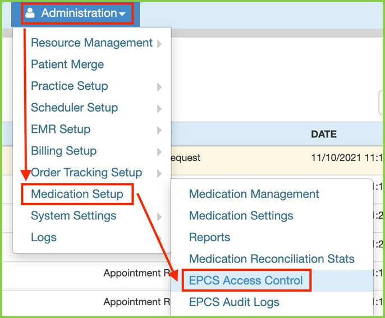
Task: Select Patient Merge from the menu
Action: (x=67, y=64)
